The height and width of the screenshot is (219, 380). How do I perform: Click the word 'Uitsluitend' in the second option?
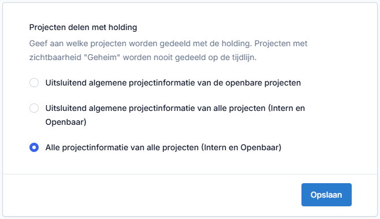(x=66, y=108)
